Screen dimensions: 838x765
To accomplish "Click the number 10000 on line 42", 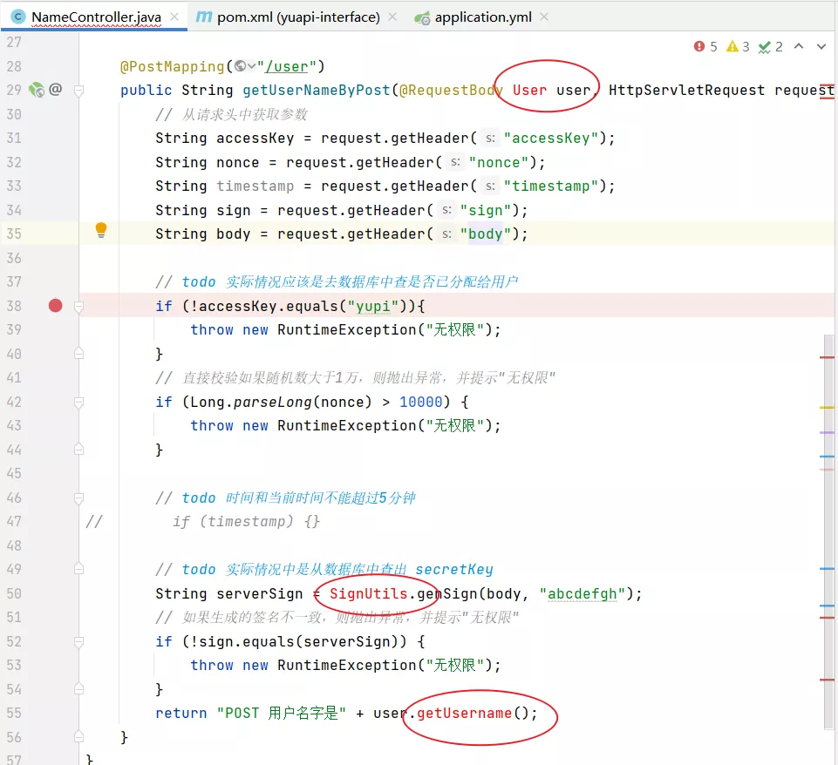I will 421,402.
